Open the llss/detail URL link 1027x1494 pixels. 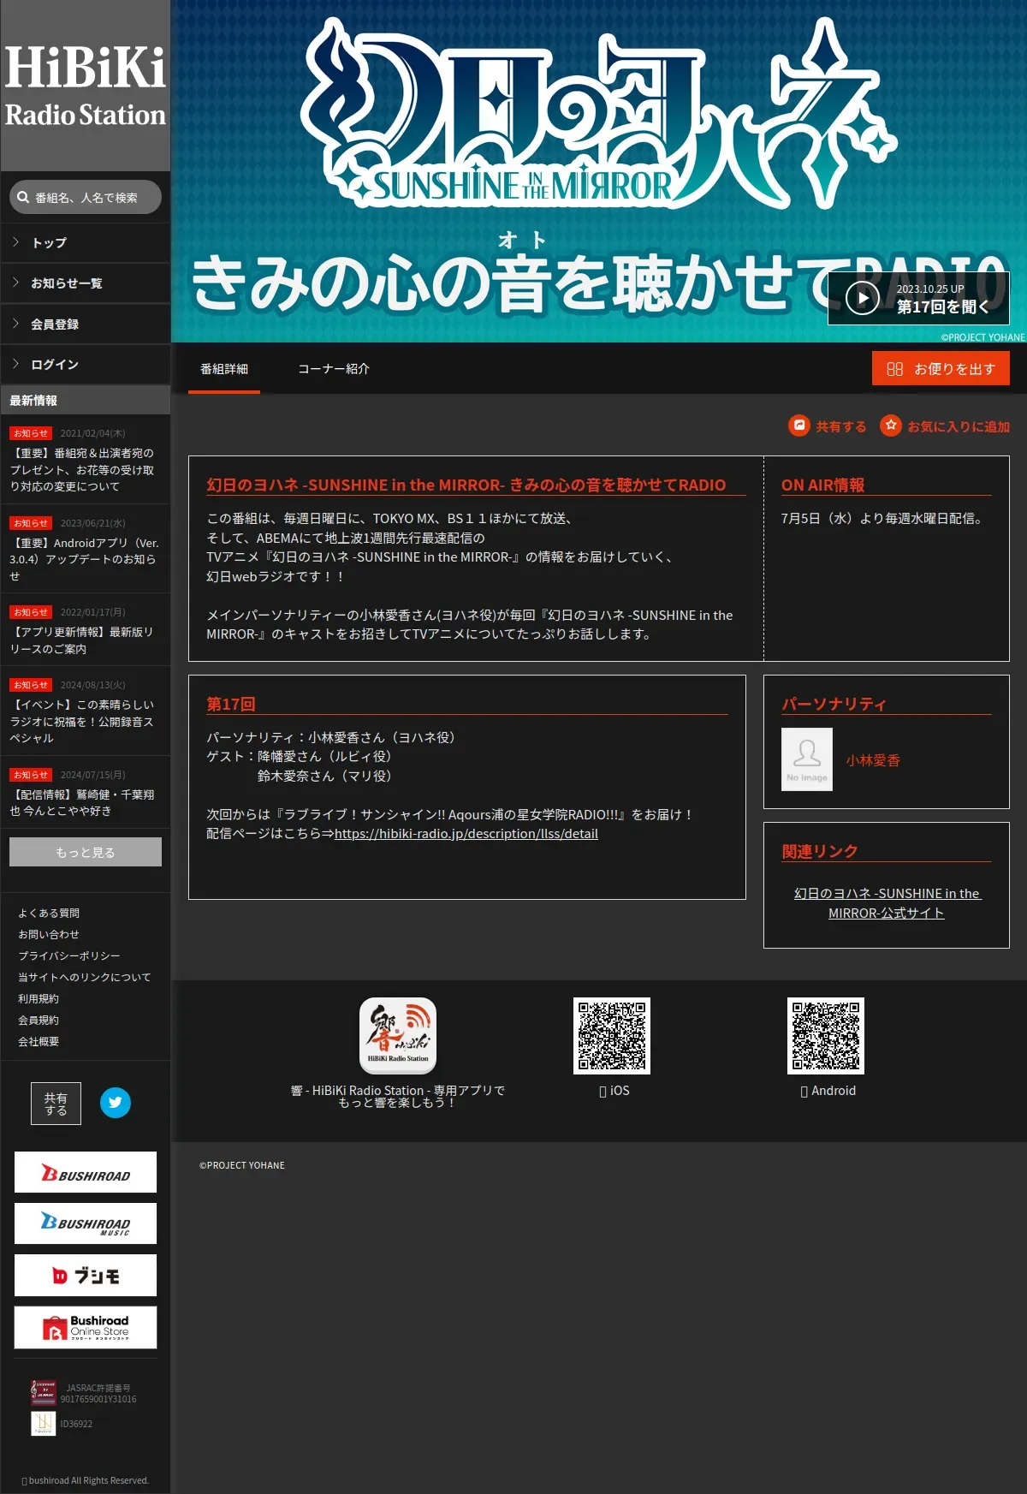pos(466,834)
